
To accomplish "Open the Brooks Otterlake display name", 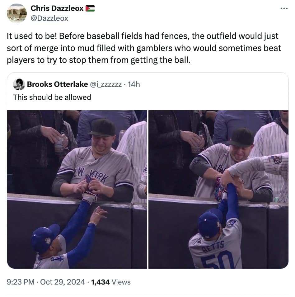I will click(57, 84).
